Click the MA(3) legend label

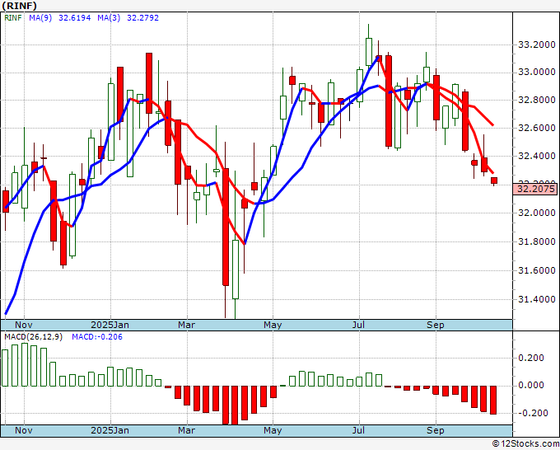(109, 18)
